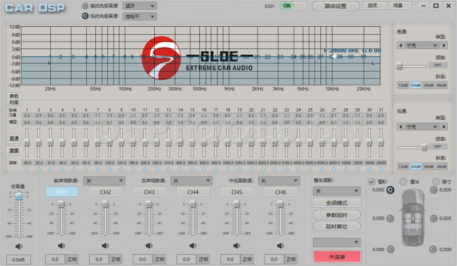Click the 参数均衡 button
This screenshot has height=266, width=457.
click(x=14, y=99)
